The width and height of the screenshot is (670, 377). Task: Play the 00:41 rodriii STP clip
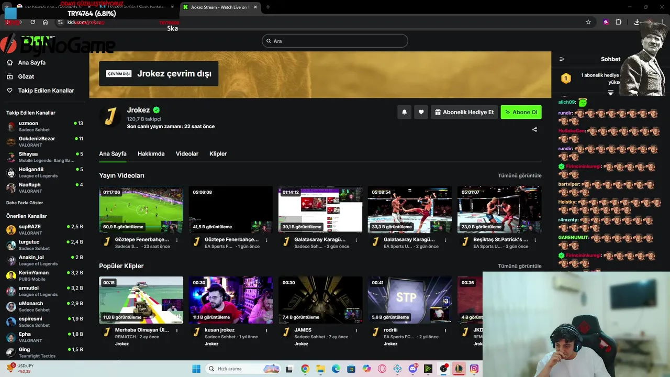point(410,300)
